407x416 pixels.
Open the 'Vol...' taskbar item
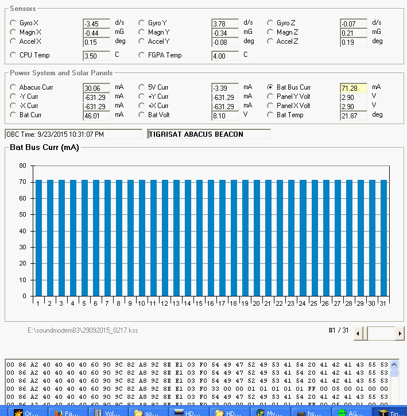click(x=108, y=413)
